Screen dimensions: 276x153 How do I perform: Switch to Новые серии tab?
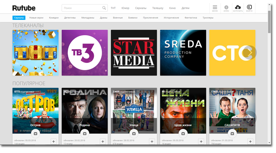click(36, 18)
